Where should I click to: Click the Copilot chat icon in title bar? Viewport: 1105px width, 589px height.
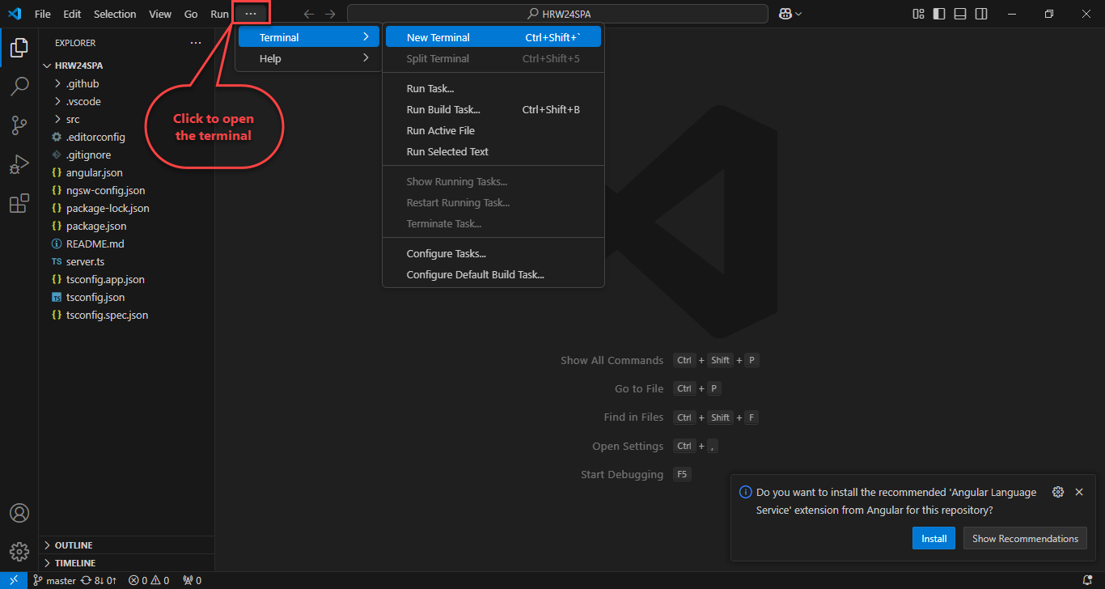[x=785, y=14]
